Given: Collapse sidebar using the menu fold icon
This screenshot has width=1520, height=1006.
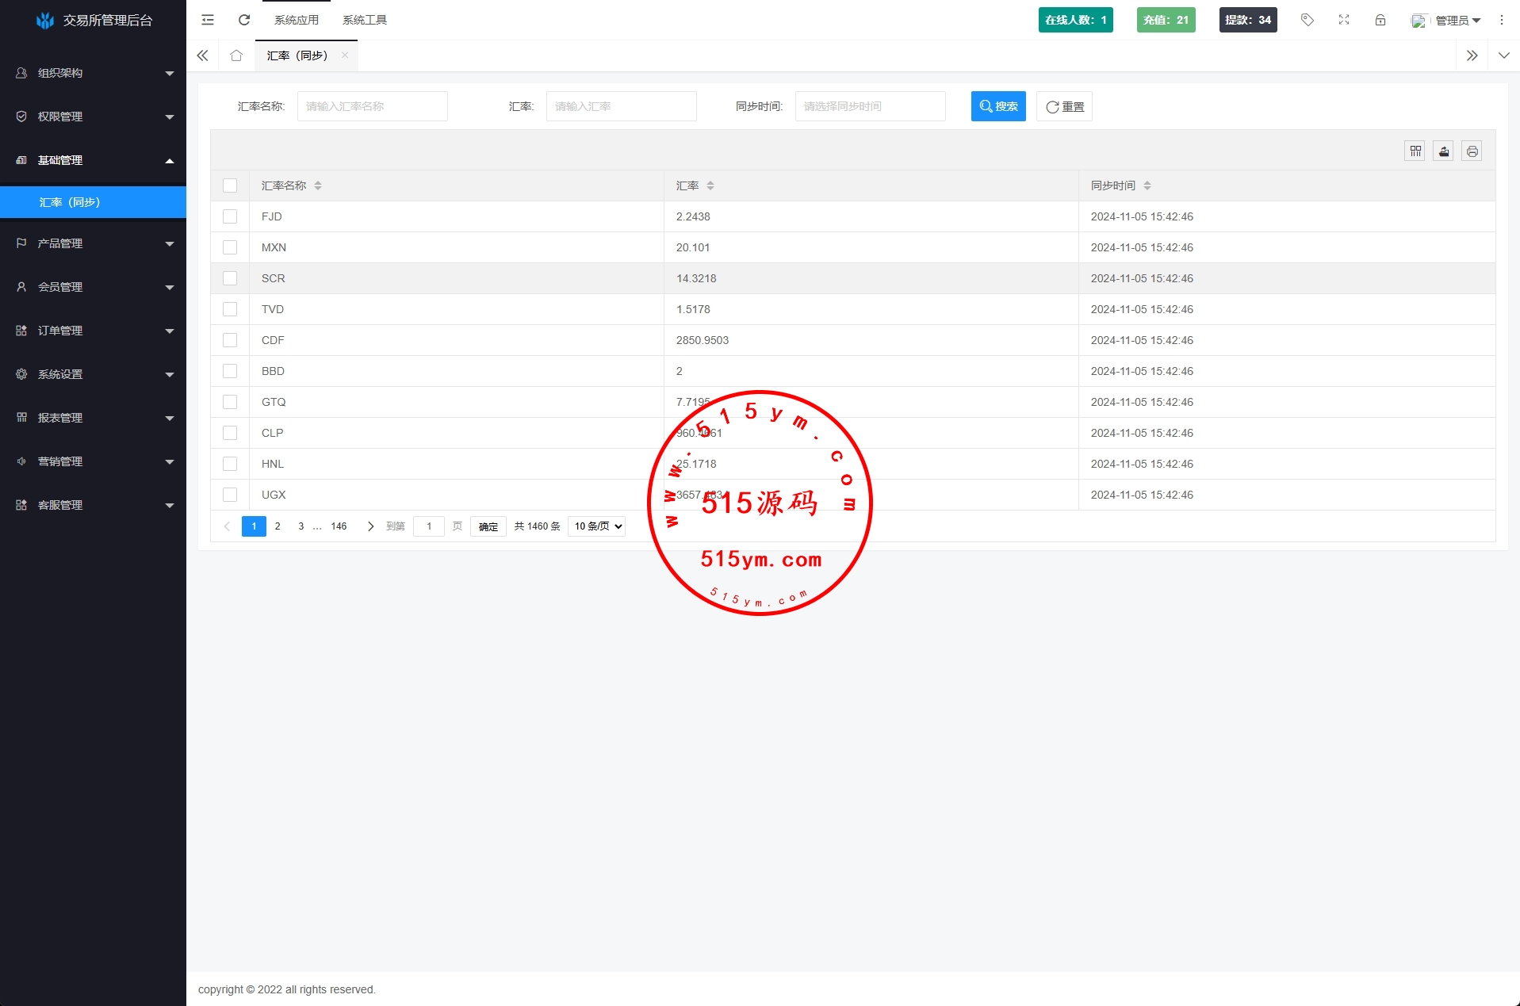Looking at the screenshot, I should click(208, 20).
